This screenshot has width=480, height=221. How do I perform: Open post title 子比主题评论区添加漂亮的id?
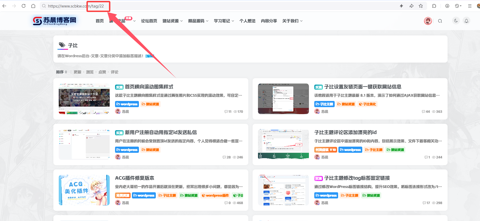point(345,132)
